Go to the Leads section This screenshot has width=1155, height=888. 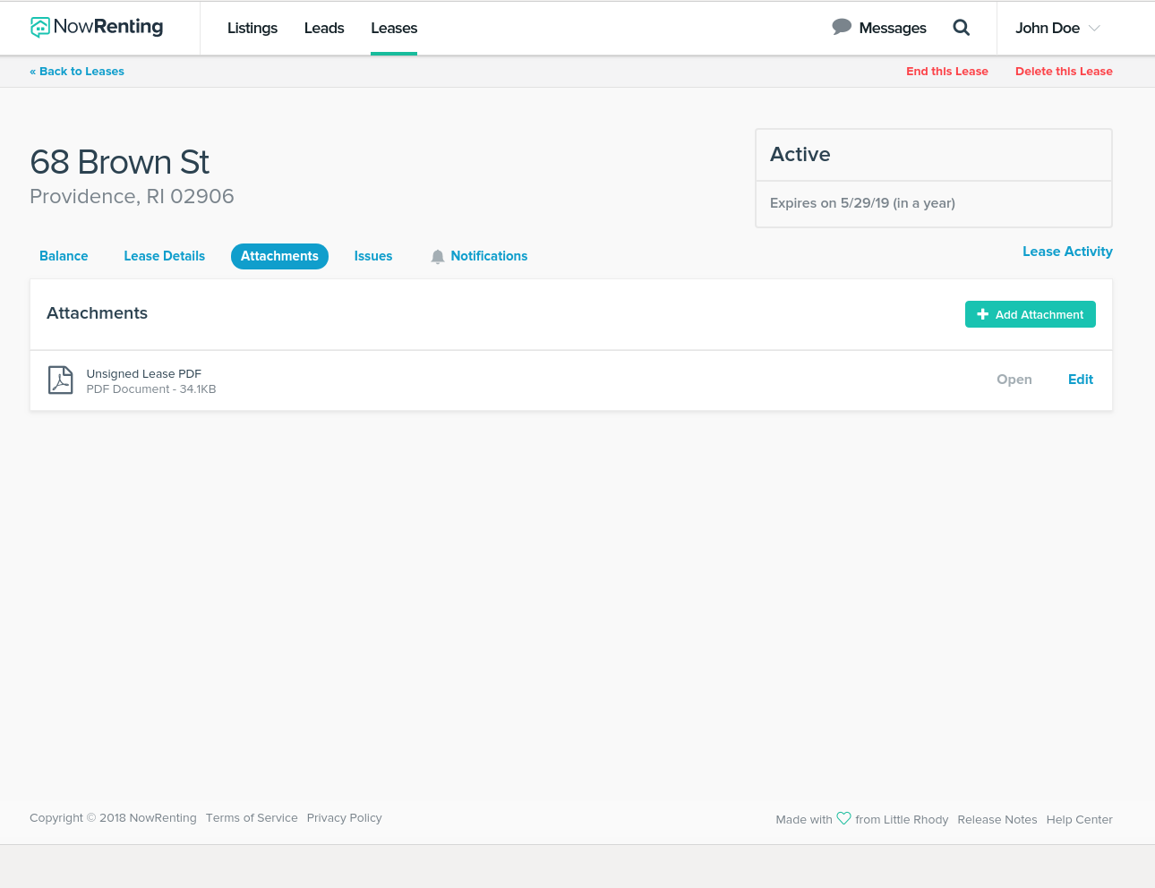click(324, 28)
